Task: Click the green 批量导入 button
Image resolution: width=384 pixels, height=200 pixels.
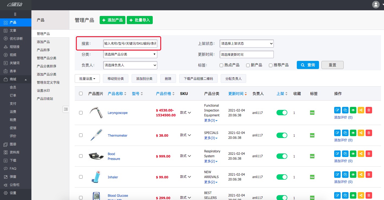Action: [140, 20]
